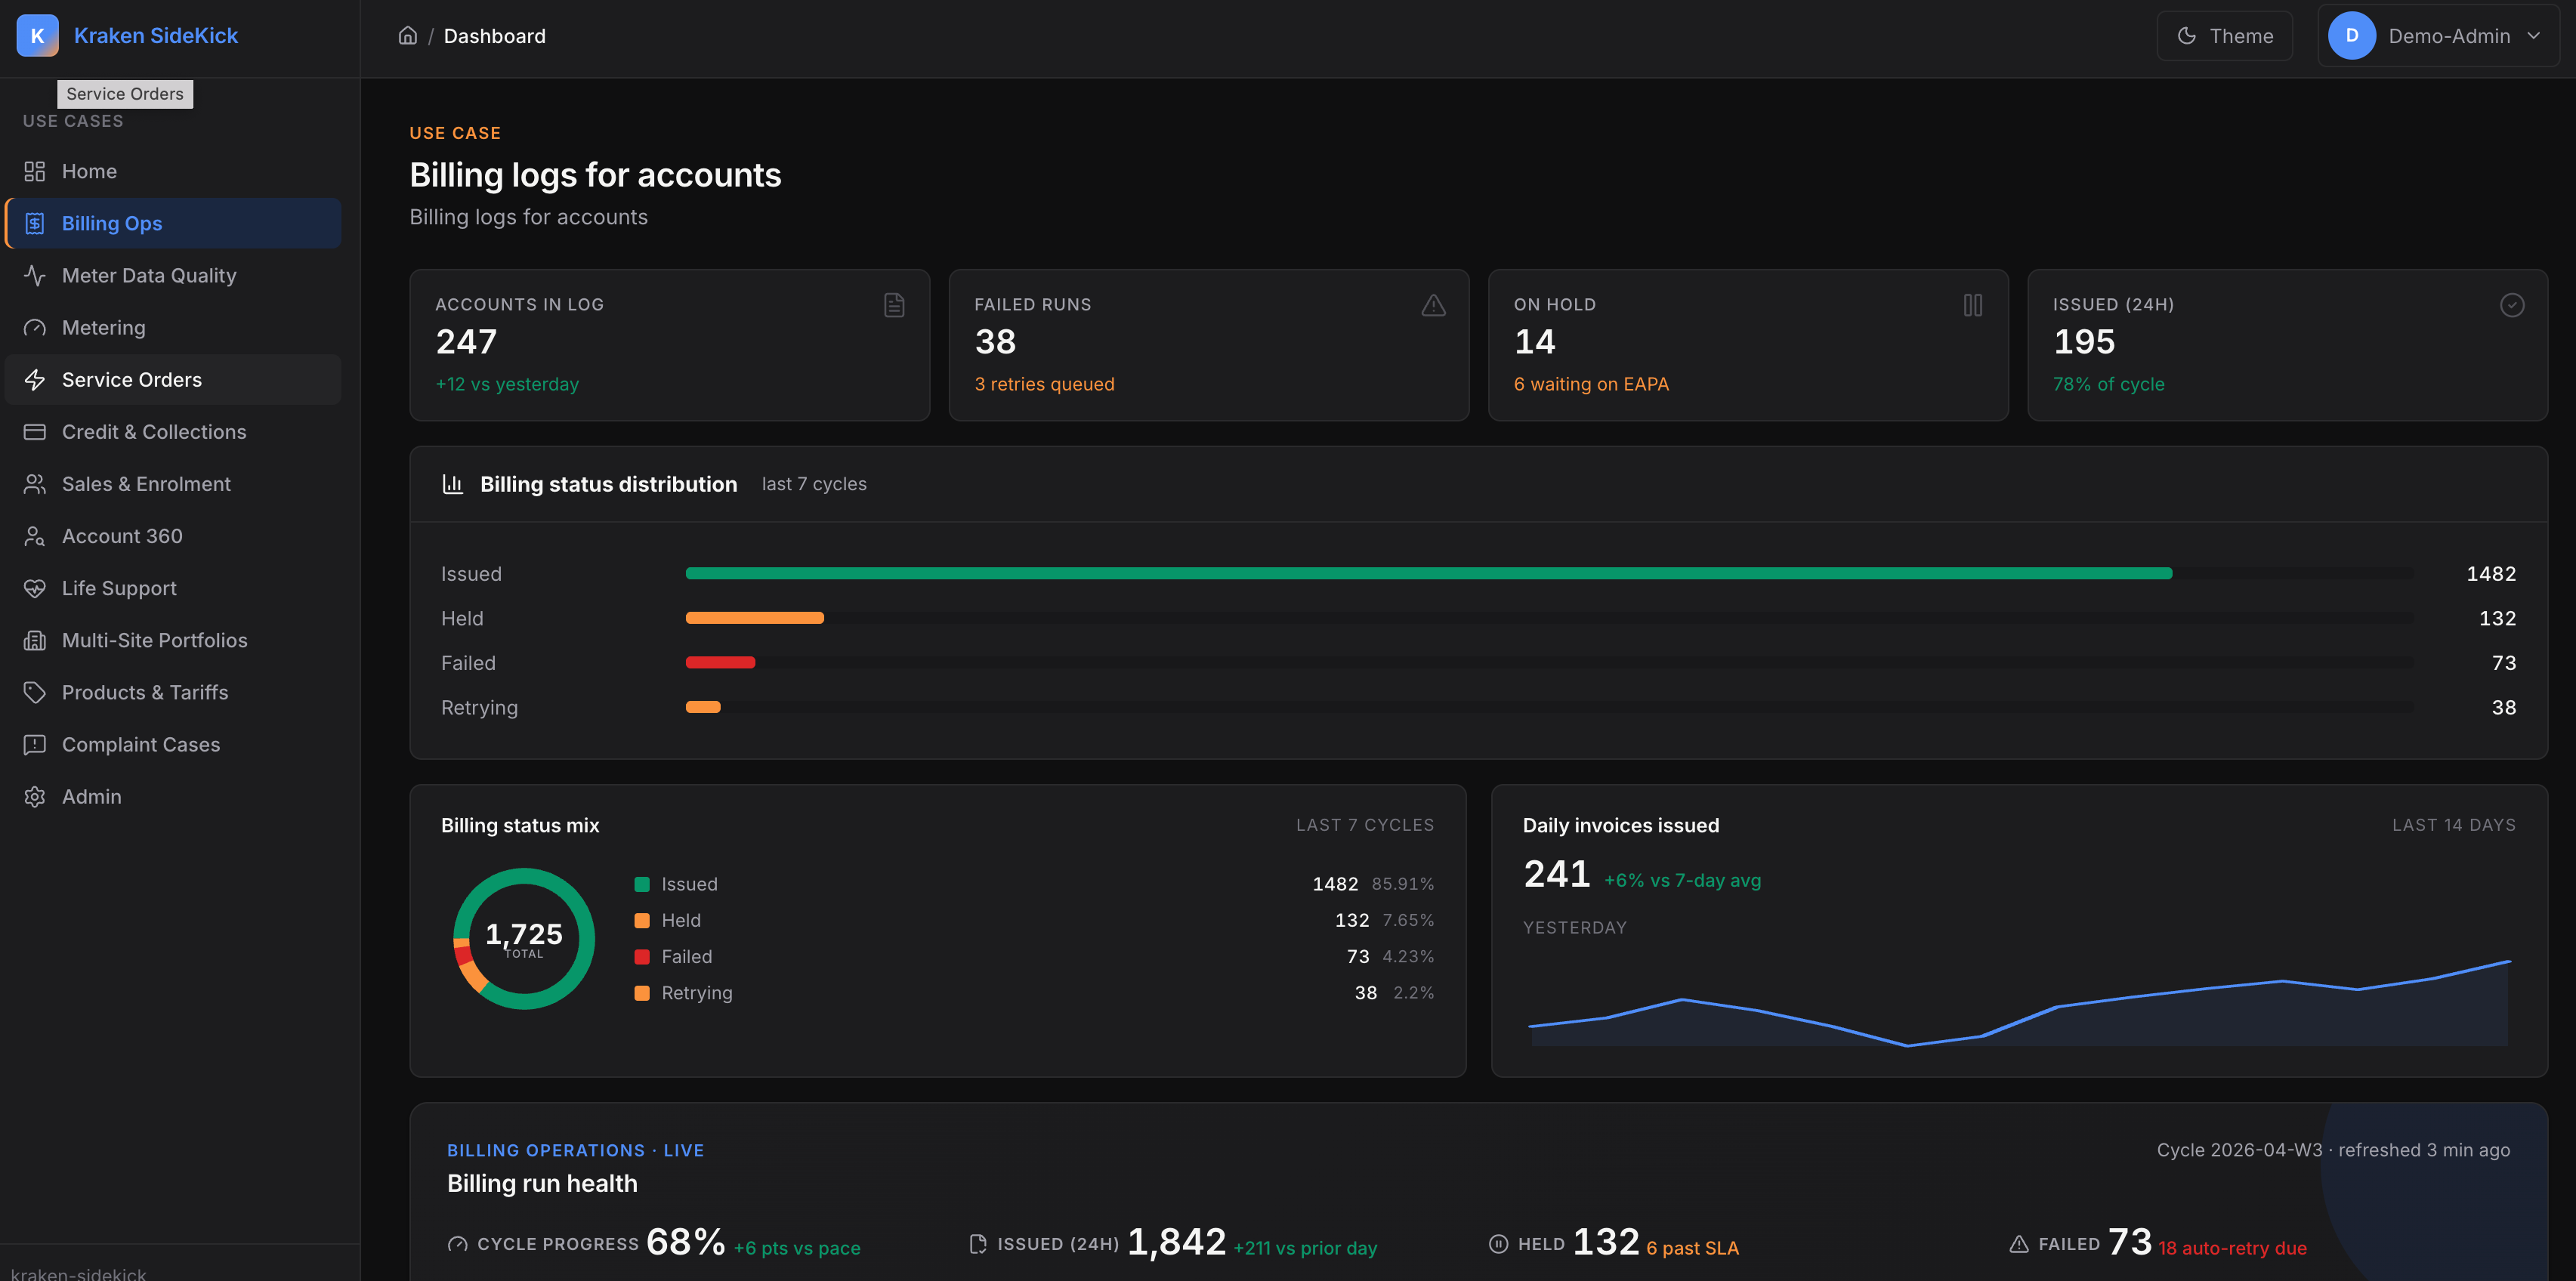
Task: Click the Dashboard breadcrumb
Action: tap(495, 36)
